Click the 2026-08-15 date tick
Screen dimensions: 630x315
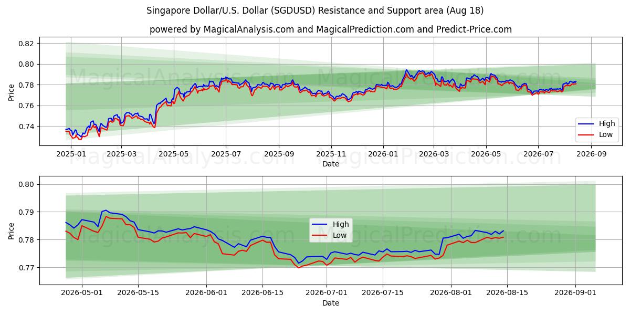(507, 293)
